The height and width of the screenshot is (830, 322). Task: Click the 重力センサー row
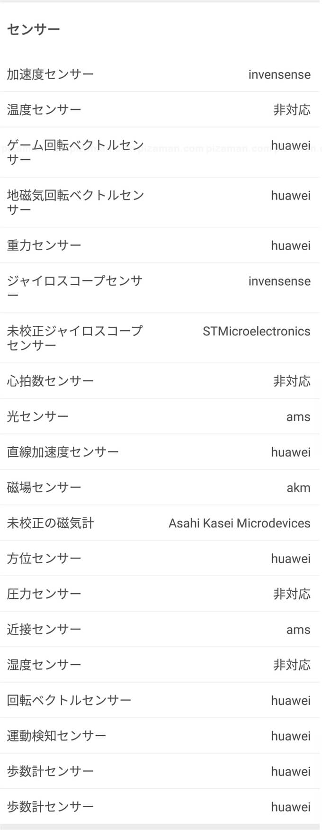point(44,245)
